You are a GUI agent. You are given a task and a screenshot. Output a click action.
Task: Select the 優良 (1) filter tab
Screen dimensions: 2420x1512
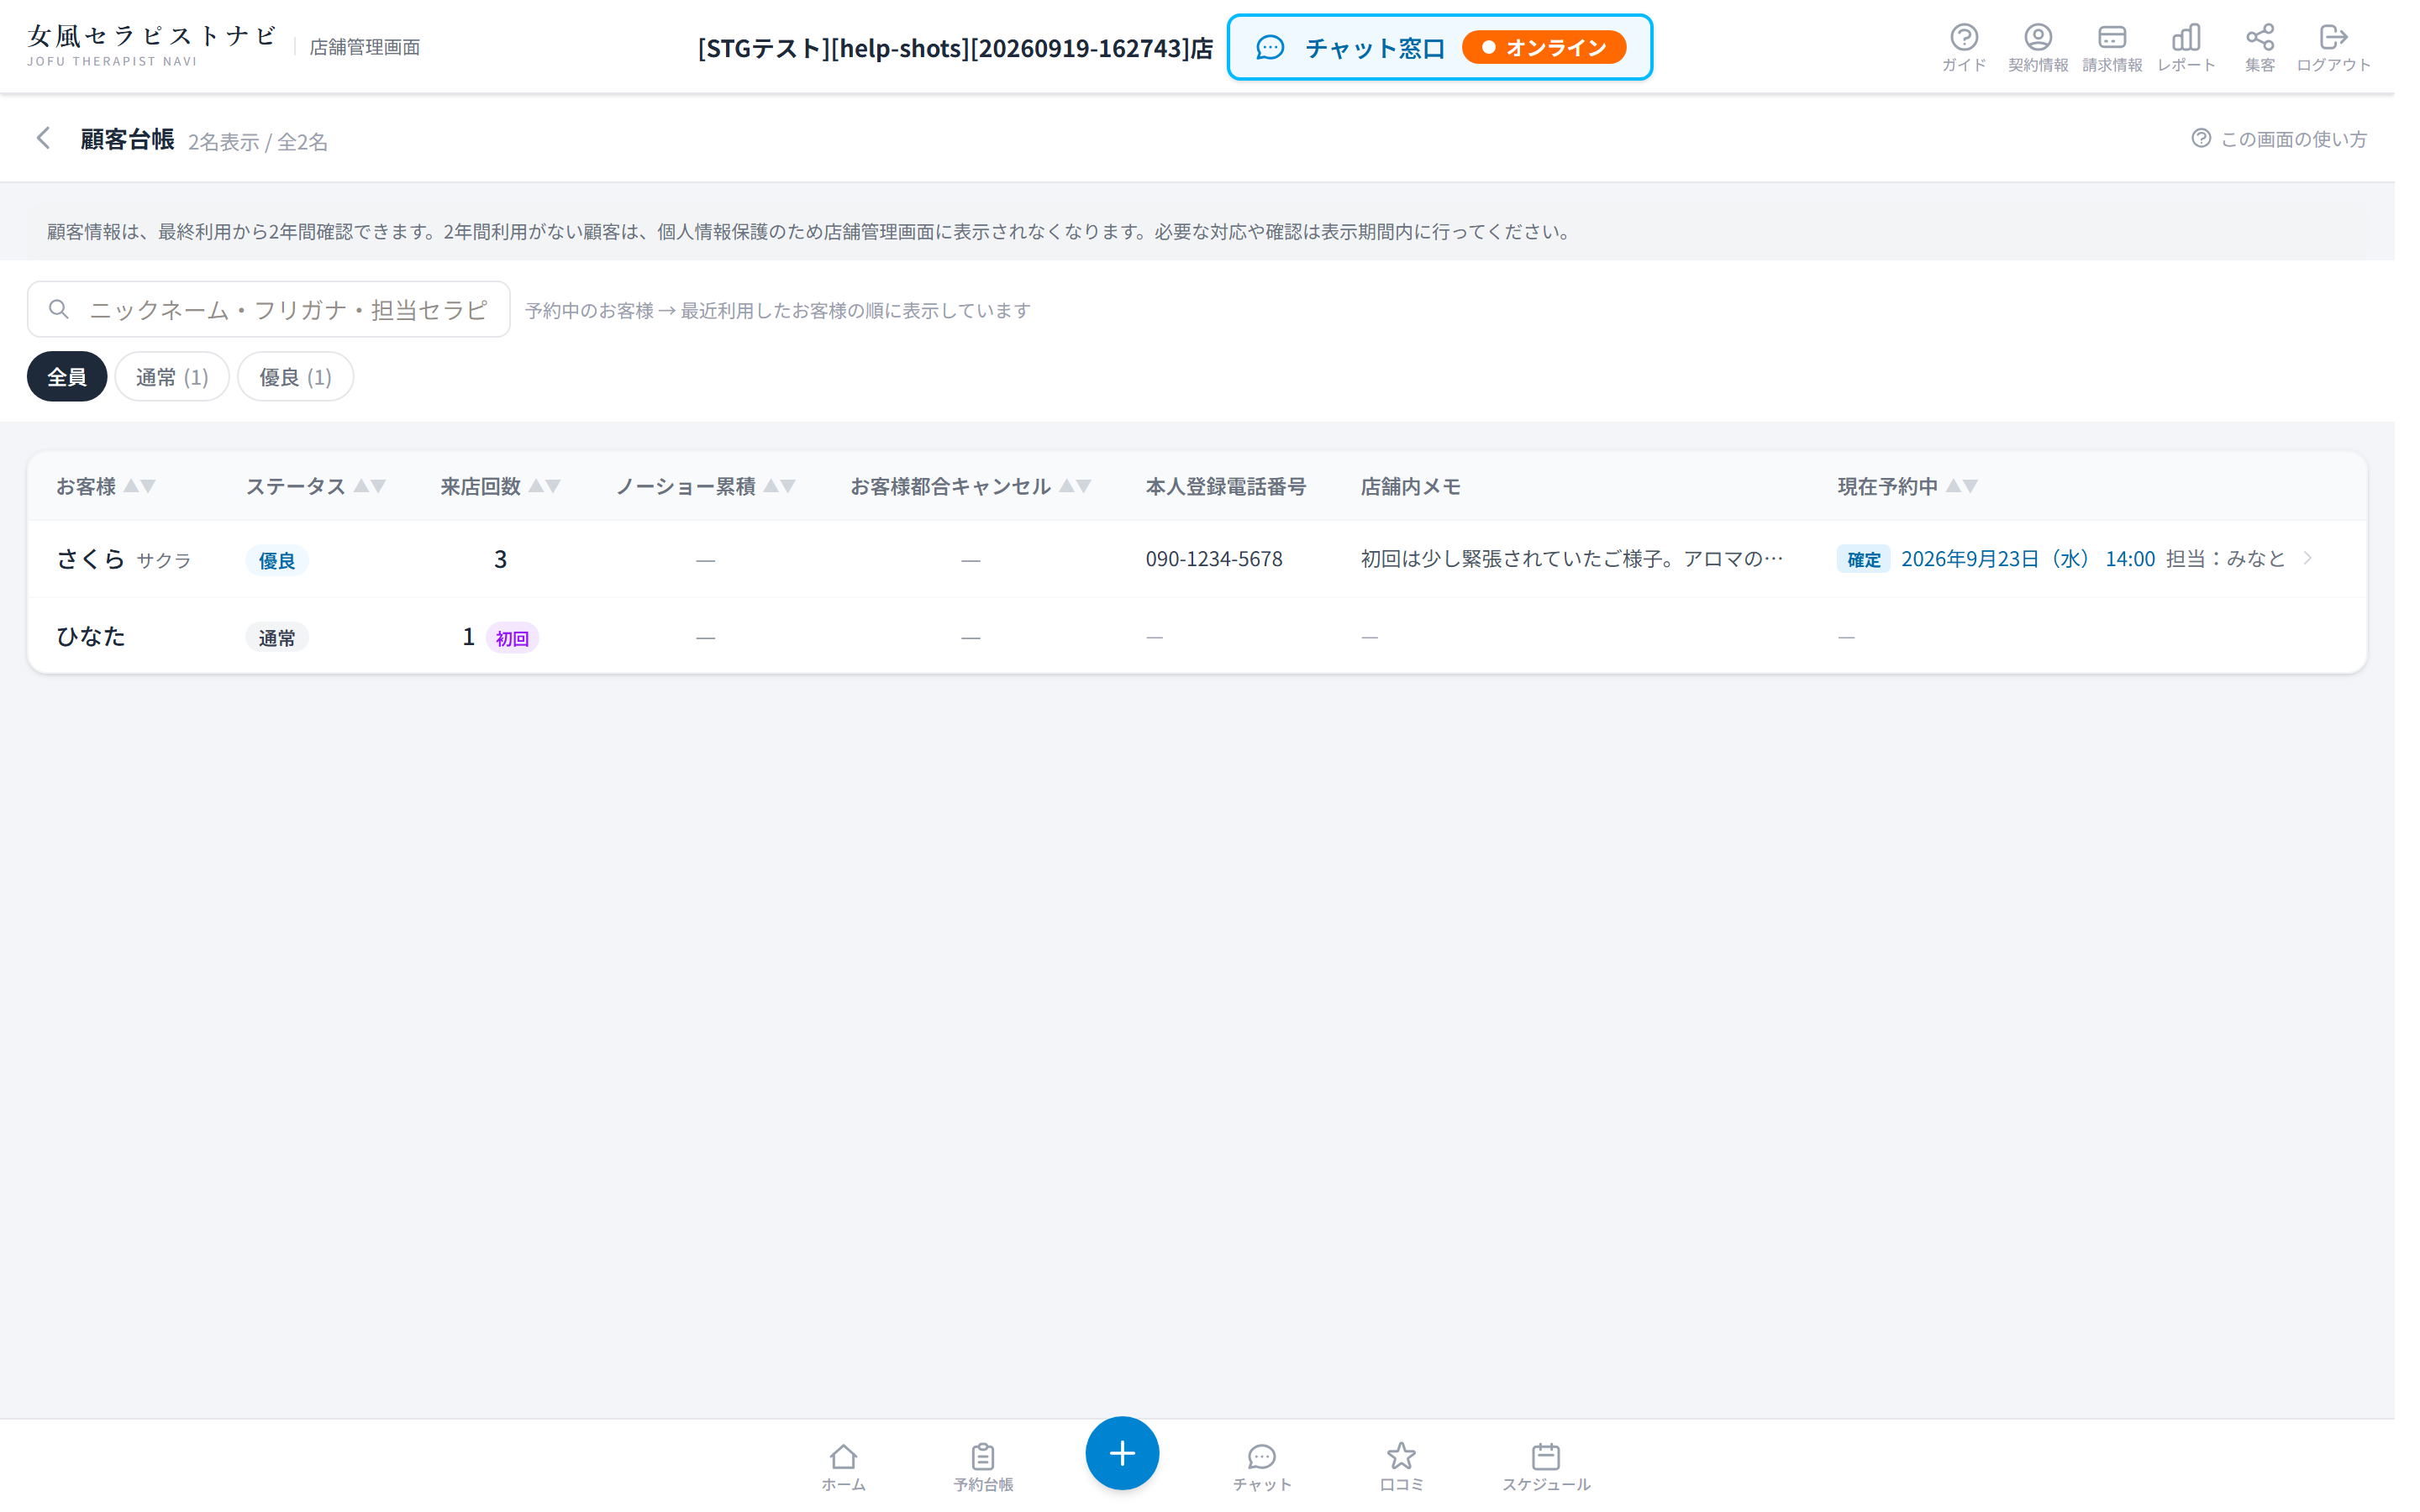tap(295, 377)
